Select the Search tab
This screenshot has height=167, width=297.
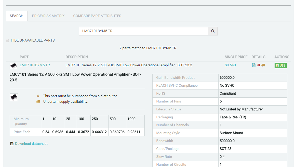[17, 16]
